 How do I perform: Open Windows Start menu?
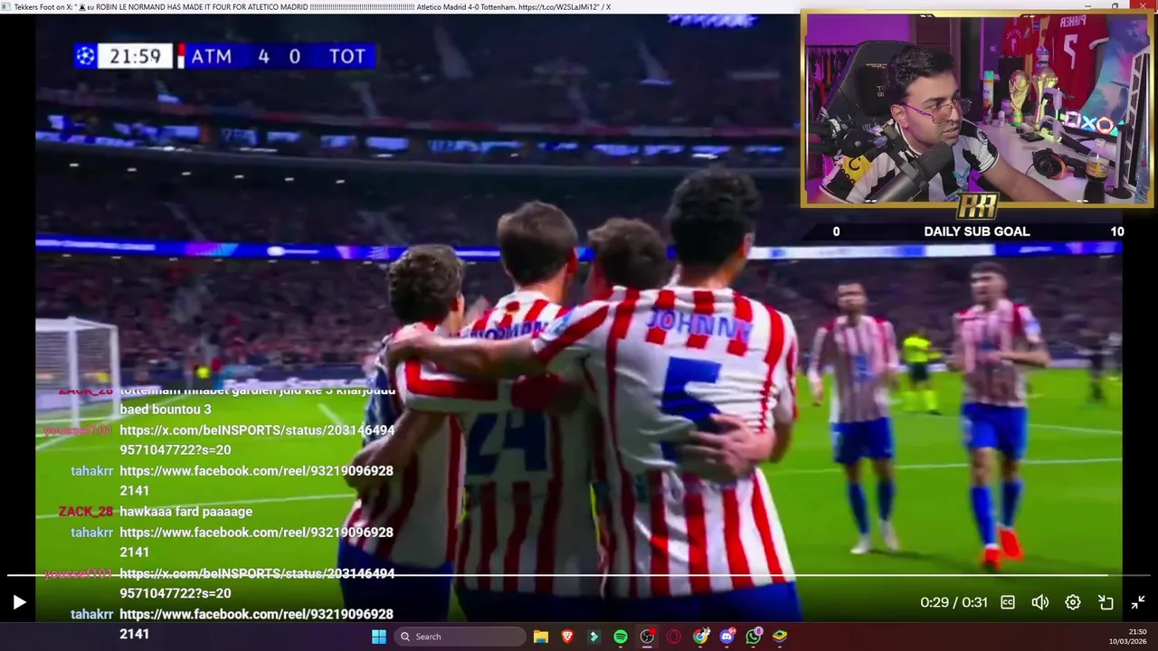click(x=379, y=637)
